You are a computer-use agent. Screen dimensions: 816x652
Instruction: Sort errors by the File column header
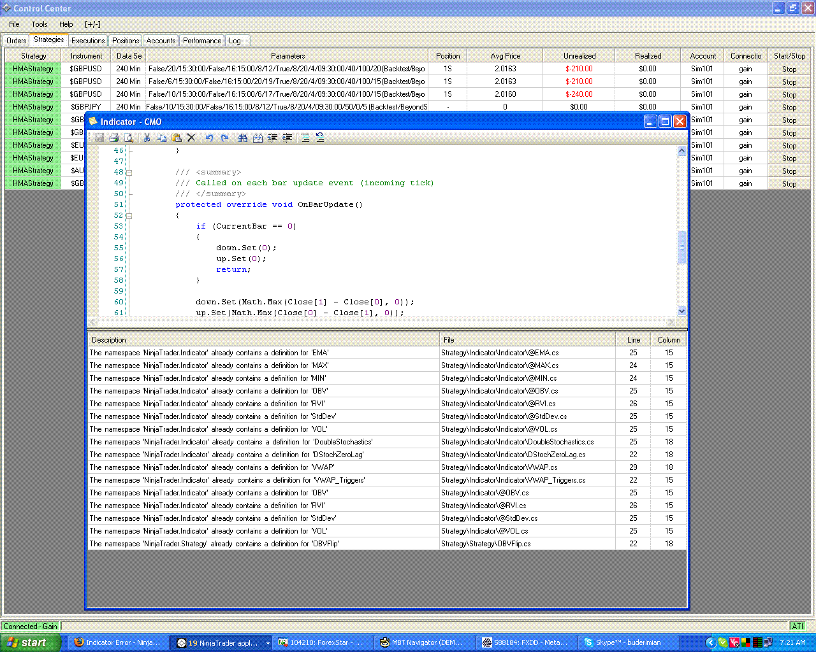(x=528, y=340)
